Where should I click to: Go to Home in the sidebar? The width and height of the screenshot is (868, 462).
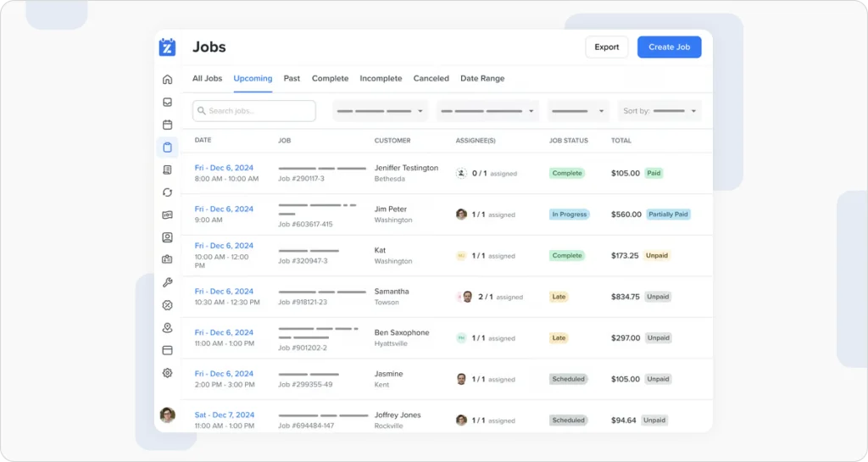tap(167, 80)
